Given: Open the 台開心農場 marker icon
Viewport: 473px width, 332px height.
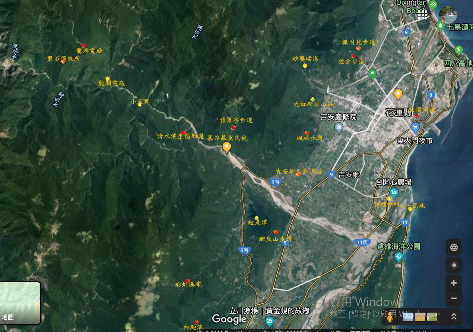Looking at the screenshot, I should 394,193.
